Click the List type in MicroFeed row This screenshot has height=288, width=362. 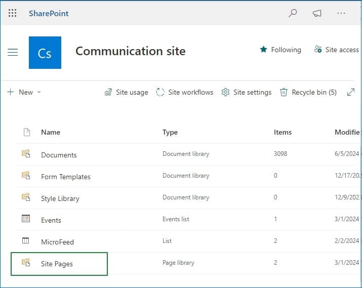[167, 241]
